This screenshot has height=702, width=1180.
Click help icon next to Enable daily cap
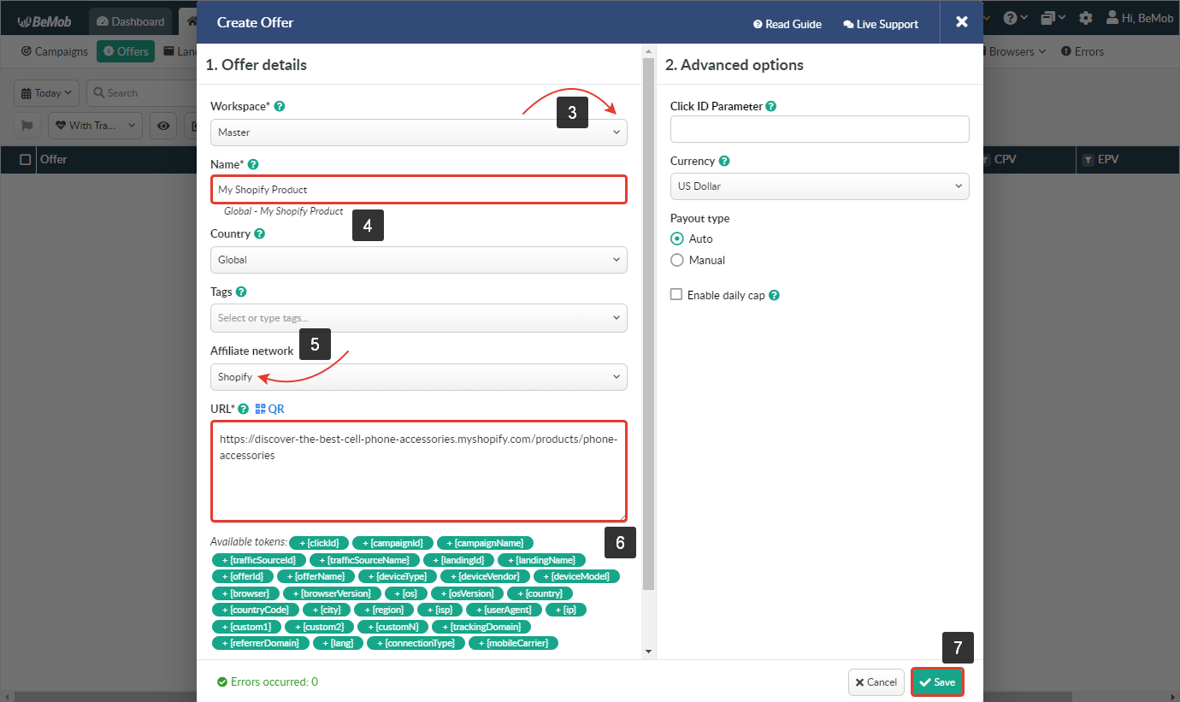point(774,295)
